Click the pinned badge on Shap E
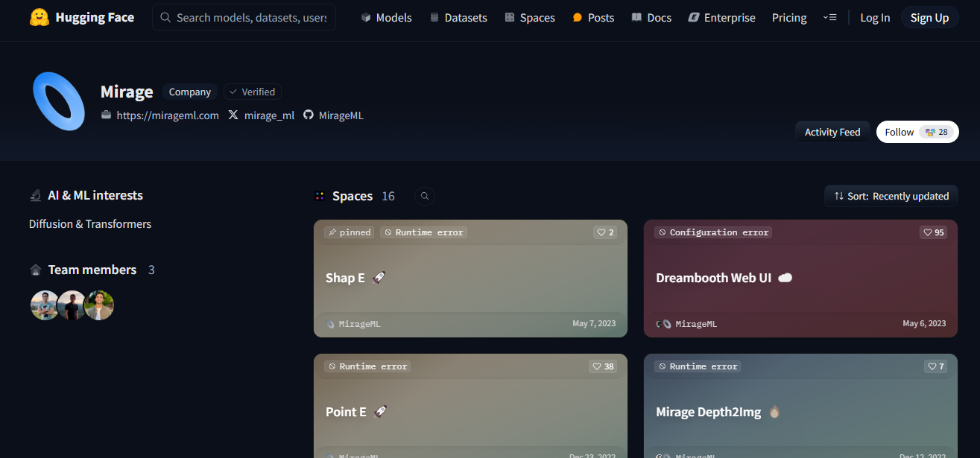The image size is (980, 458). [x=350, y=232]
